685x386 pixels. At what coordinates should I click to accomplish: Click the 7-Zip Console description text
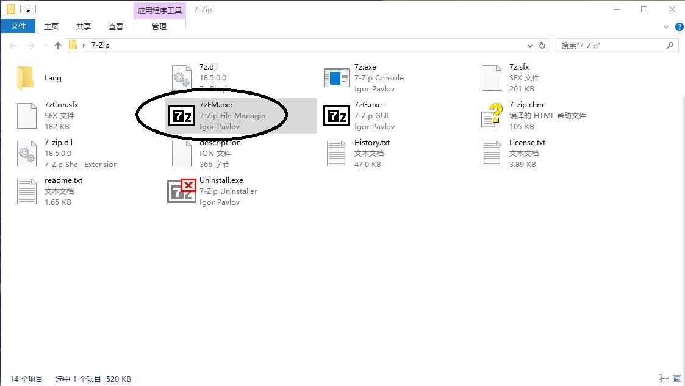coord(379,78)
